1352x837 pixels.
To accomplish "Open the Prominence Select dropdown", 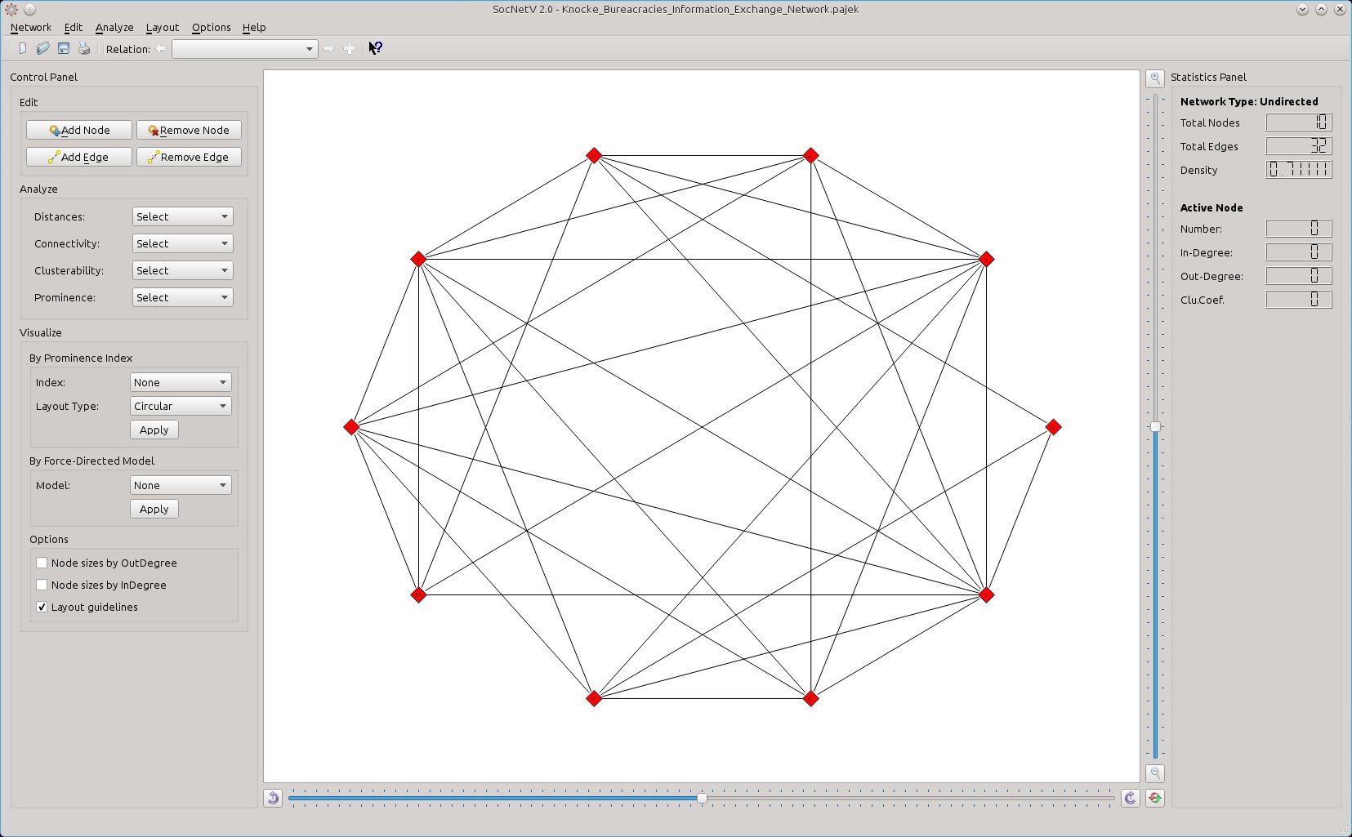I will 182,297.
